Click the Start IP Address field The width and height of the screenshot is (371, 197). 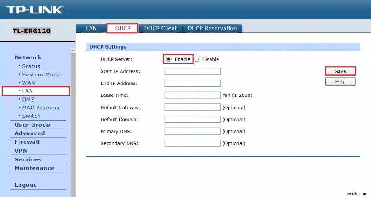click(x=192, y=71)
